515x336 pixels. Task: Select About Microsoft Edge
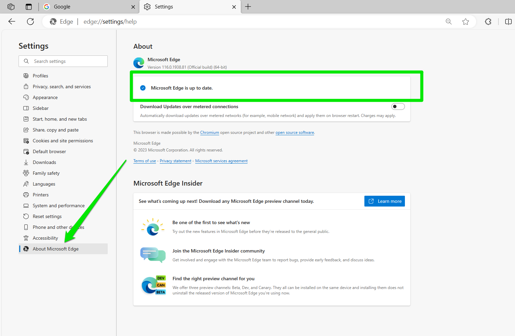tap(63, 249)
